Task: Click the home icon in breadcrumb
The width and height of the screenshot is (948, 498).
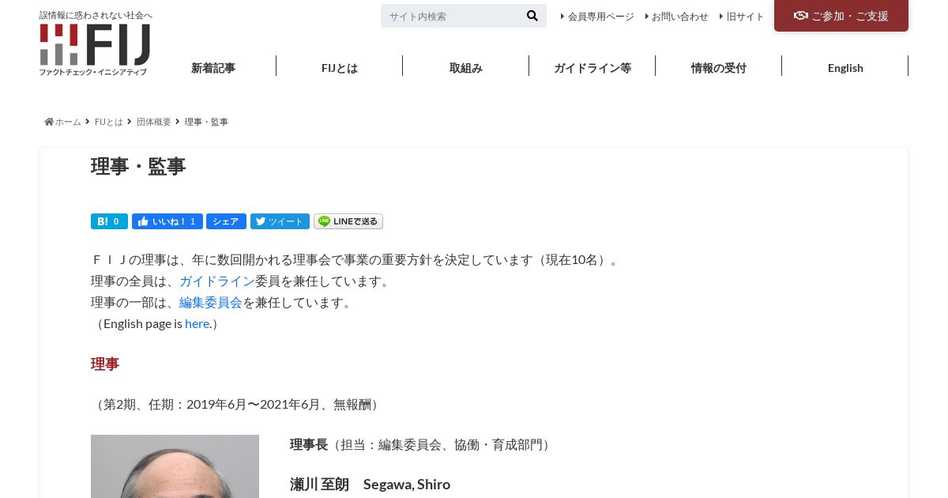Action: point(49,122)
